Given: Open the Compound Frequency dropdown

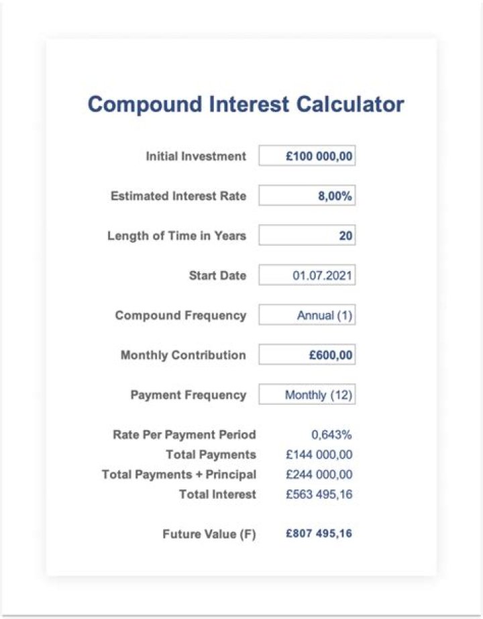Looking at the screenshot, I should coord(307,315).
